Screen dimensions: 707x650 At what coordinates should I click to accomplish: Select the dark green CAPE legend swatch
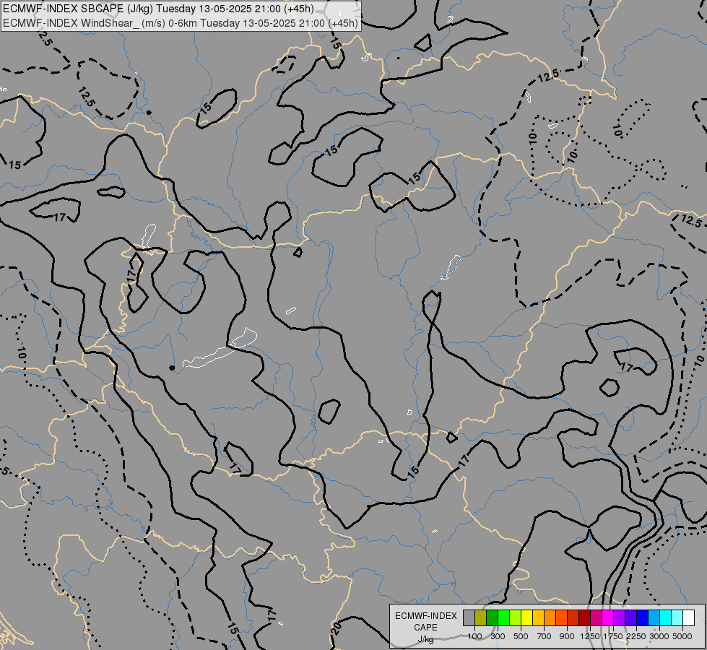tap(492, 617)
